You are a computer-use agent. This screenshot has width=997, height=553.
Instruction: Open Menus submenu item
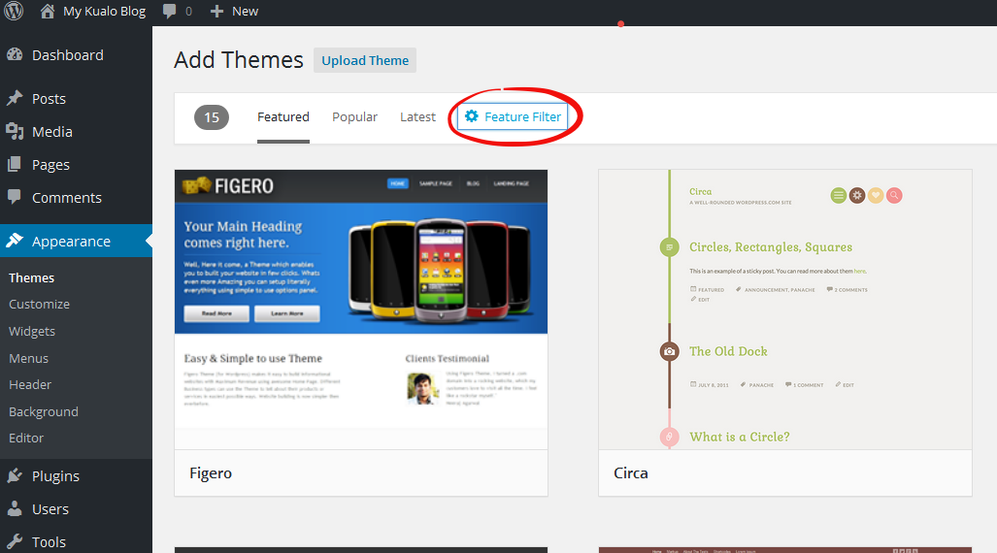click(28, 359)
